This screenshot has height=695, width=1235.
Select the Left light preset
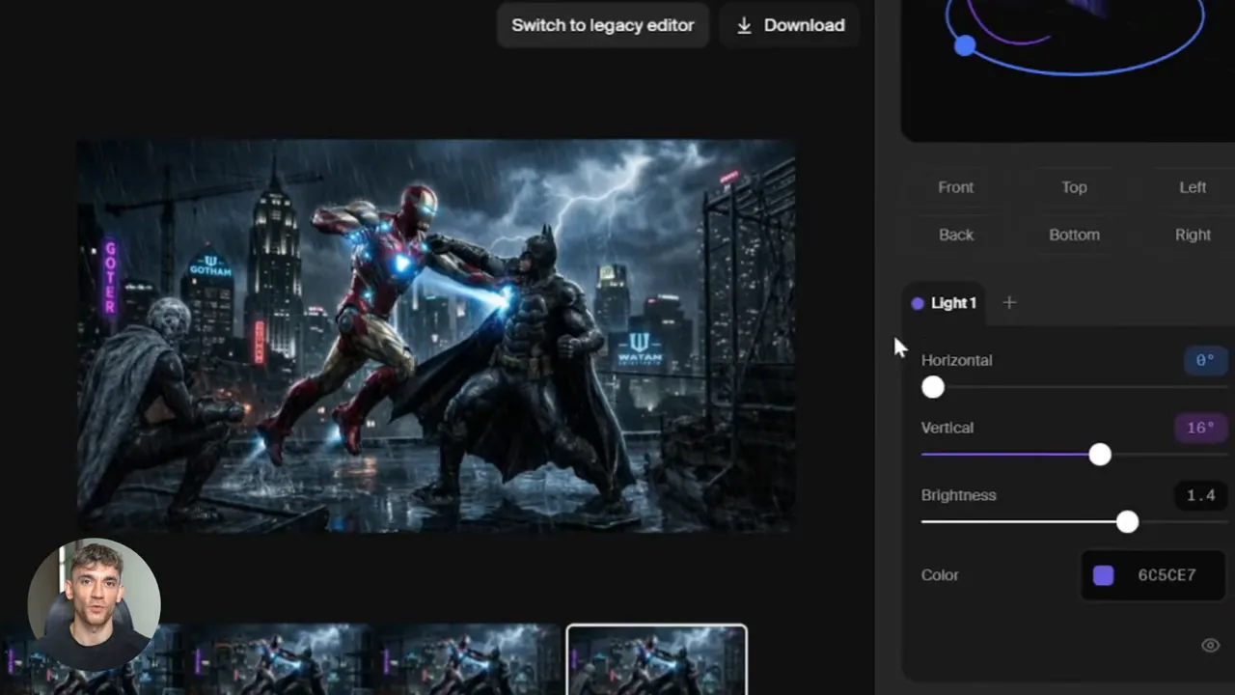pyautogui.click(x=1193, y=187)
